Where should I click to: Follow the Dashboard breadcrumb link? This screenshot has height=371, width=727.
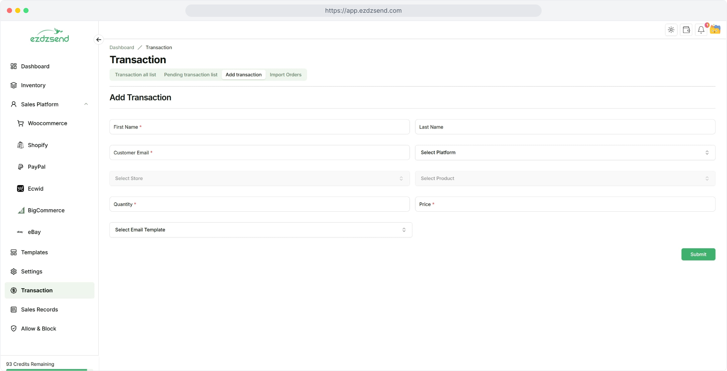tap(122, 47)
